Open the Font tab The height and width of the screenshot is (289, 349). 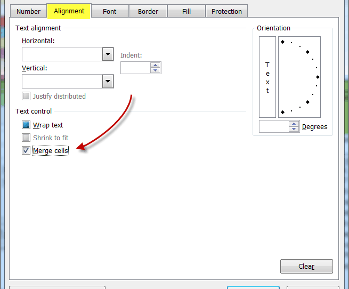[110, 11]
